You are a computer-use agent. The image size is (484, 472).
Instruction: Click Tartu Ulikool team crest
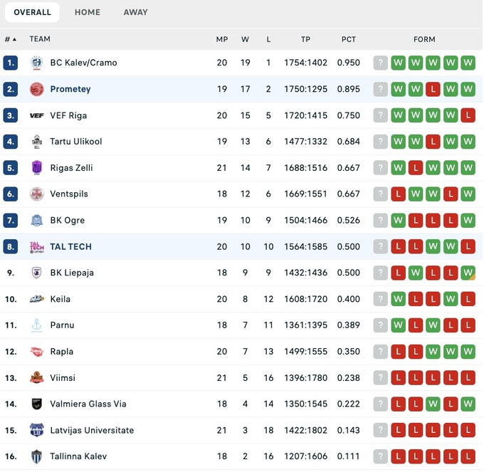36,142
